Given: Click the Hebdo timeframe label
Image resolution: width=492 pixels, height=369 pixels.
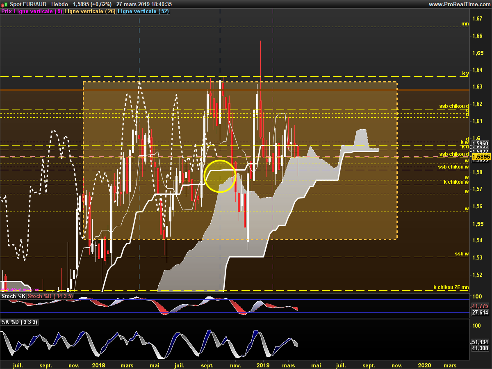Looking at the screenshot, I should 59,4.
